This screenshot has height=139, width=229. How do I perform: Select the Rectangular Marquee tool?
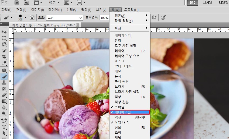4,38
